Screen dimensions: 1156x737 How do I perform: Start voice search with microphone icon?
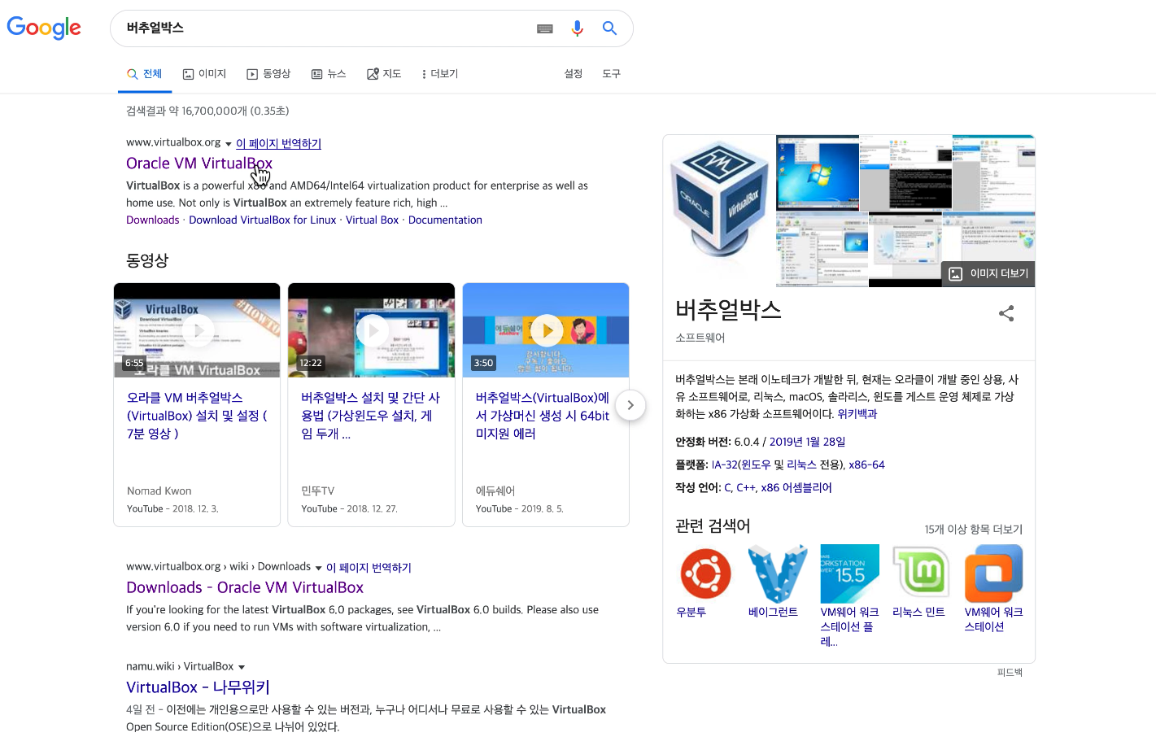[x=577, y=28]
